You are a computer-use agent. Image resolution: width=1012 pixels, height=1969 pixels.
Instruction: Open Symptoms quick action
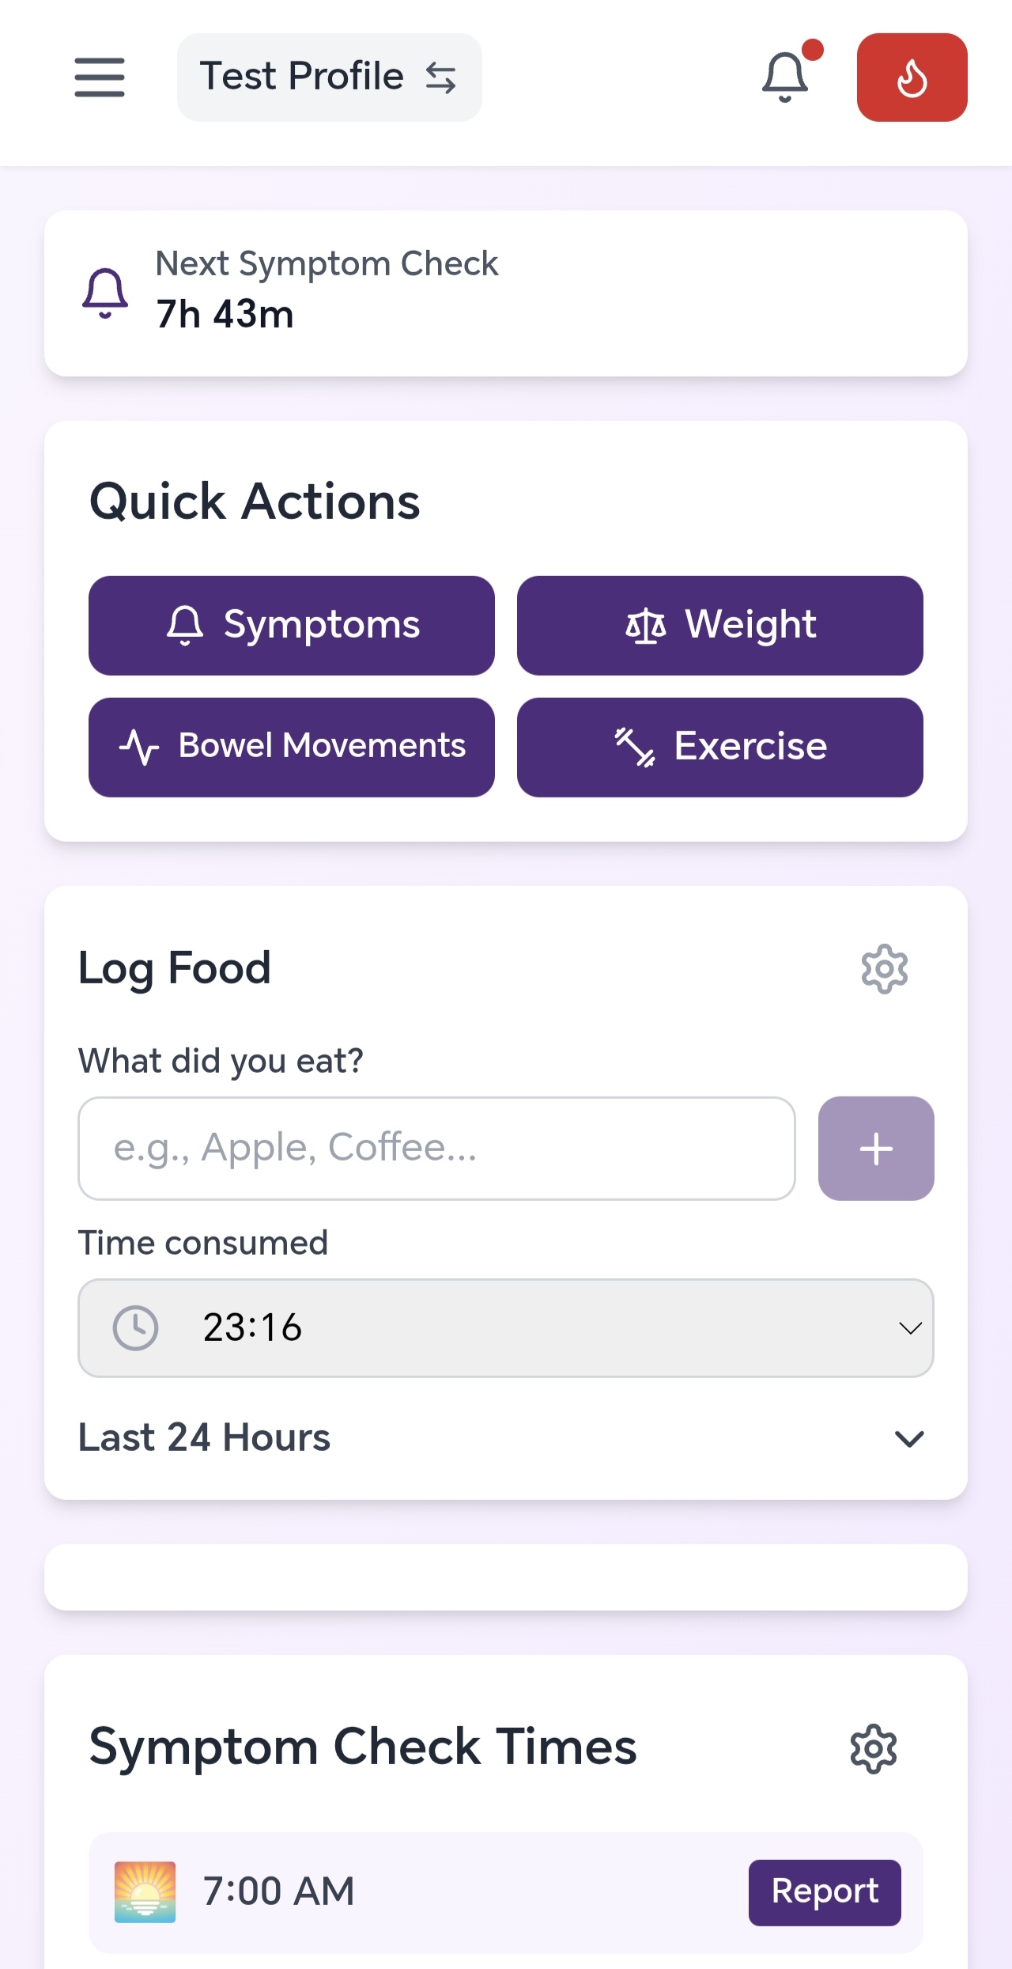coord(292,626)
